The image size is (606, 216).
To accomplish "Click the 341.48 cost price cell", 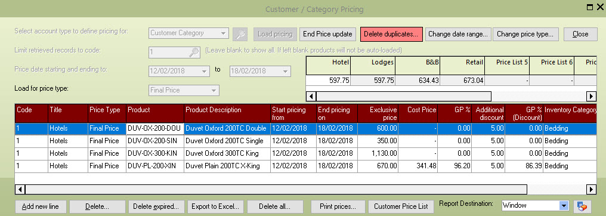I will point(418,166).
